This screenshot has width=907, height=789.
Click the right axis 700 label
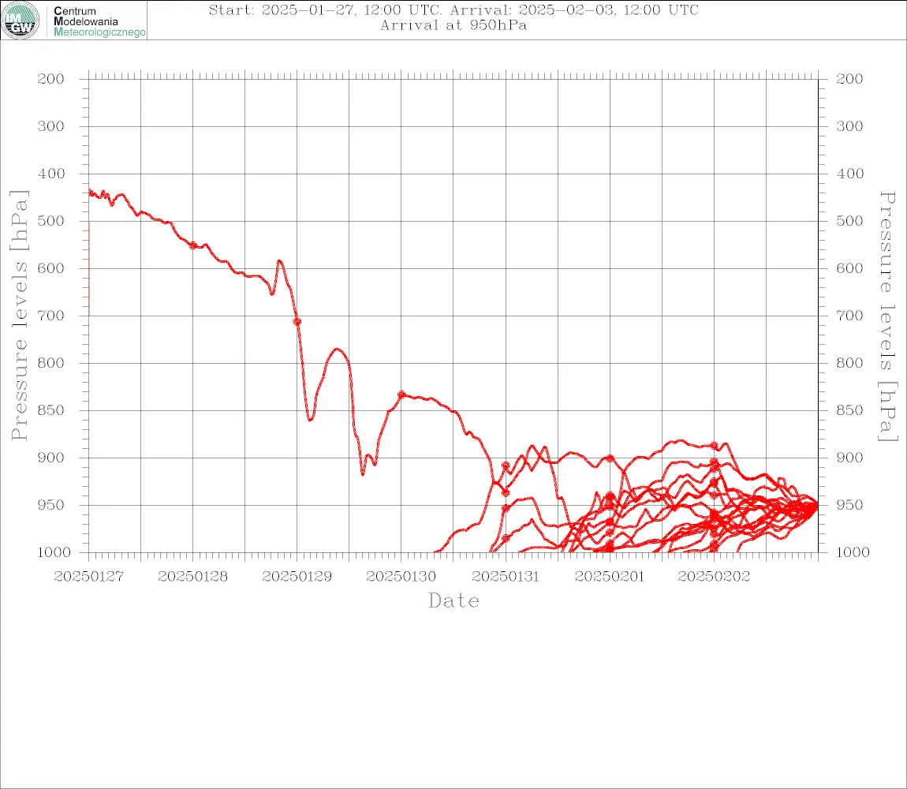coord(849,316)
